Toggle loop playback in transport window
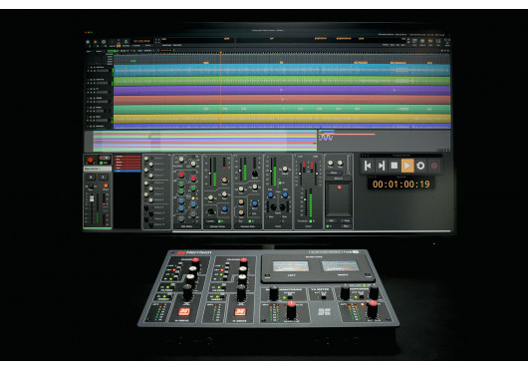This screenshot has width=528, height=370. 420,166
